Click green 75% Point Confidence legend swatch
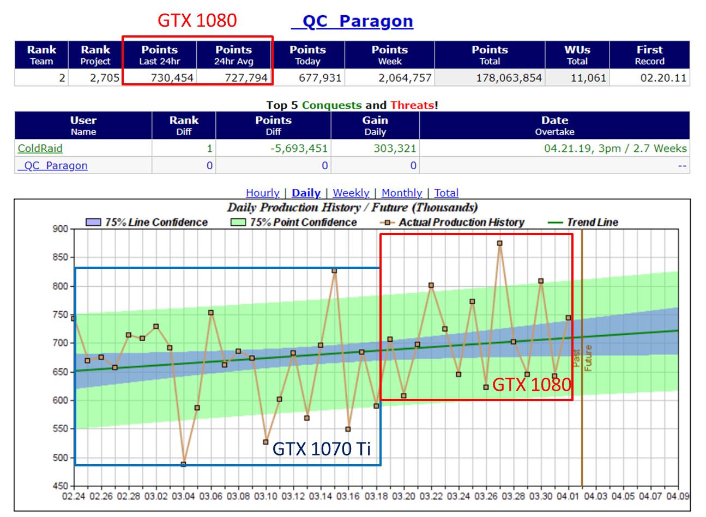This screenshot has height=517, width=706. pyautogui.click(x=238, y=223)
